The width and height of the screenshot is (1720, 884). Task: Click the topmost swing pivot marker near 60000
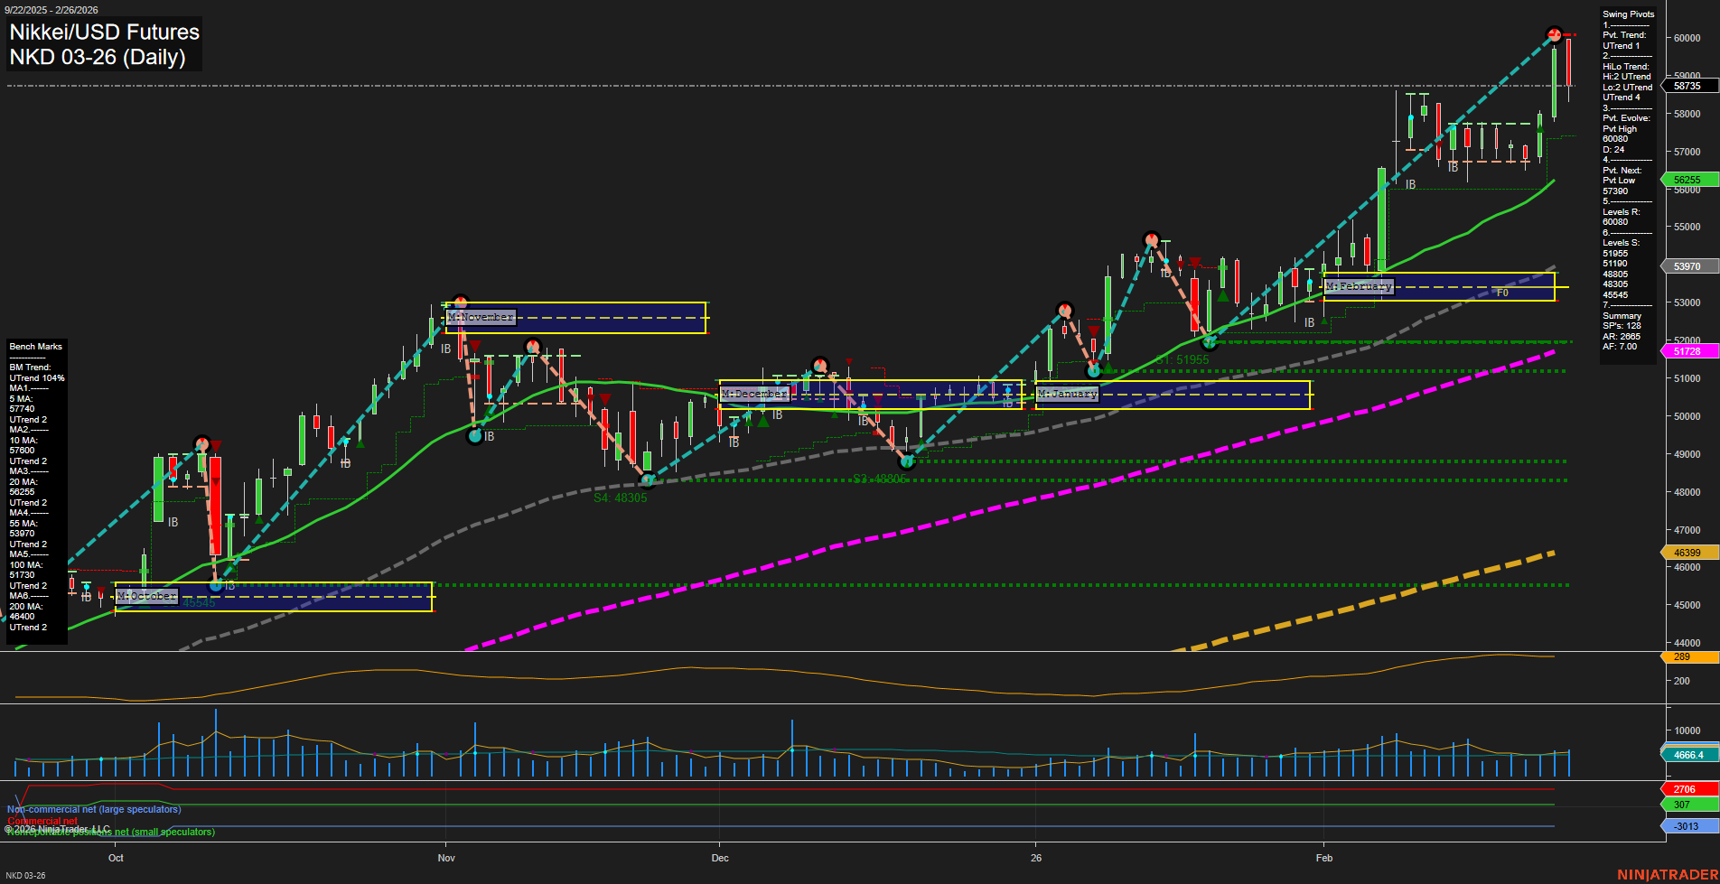click(1554, 34)
